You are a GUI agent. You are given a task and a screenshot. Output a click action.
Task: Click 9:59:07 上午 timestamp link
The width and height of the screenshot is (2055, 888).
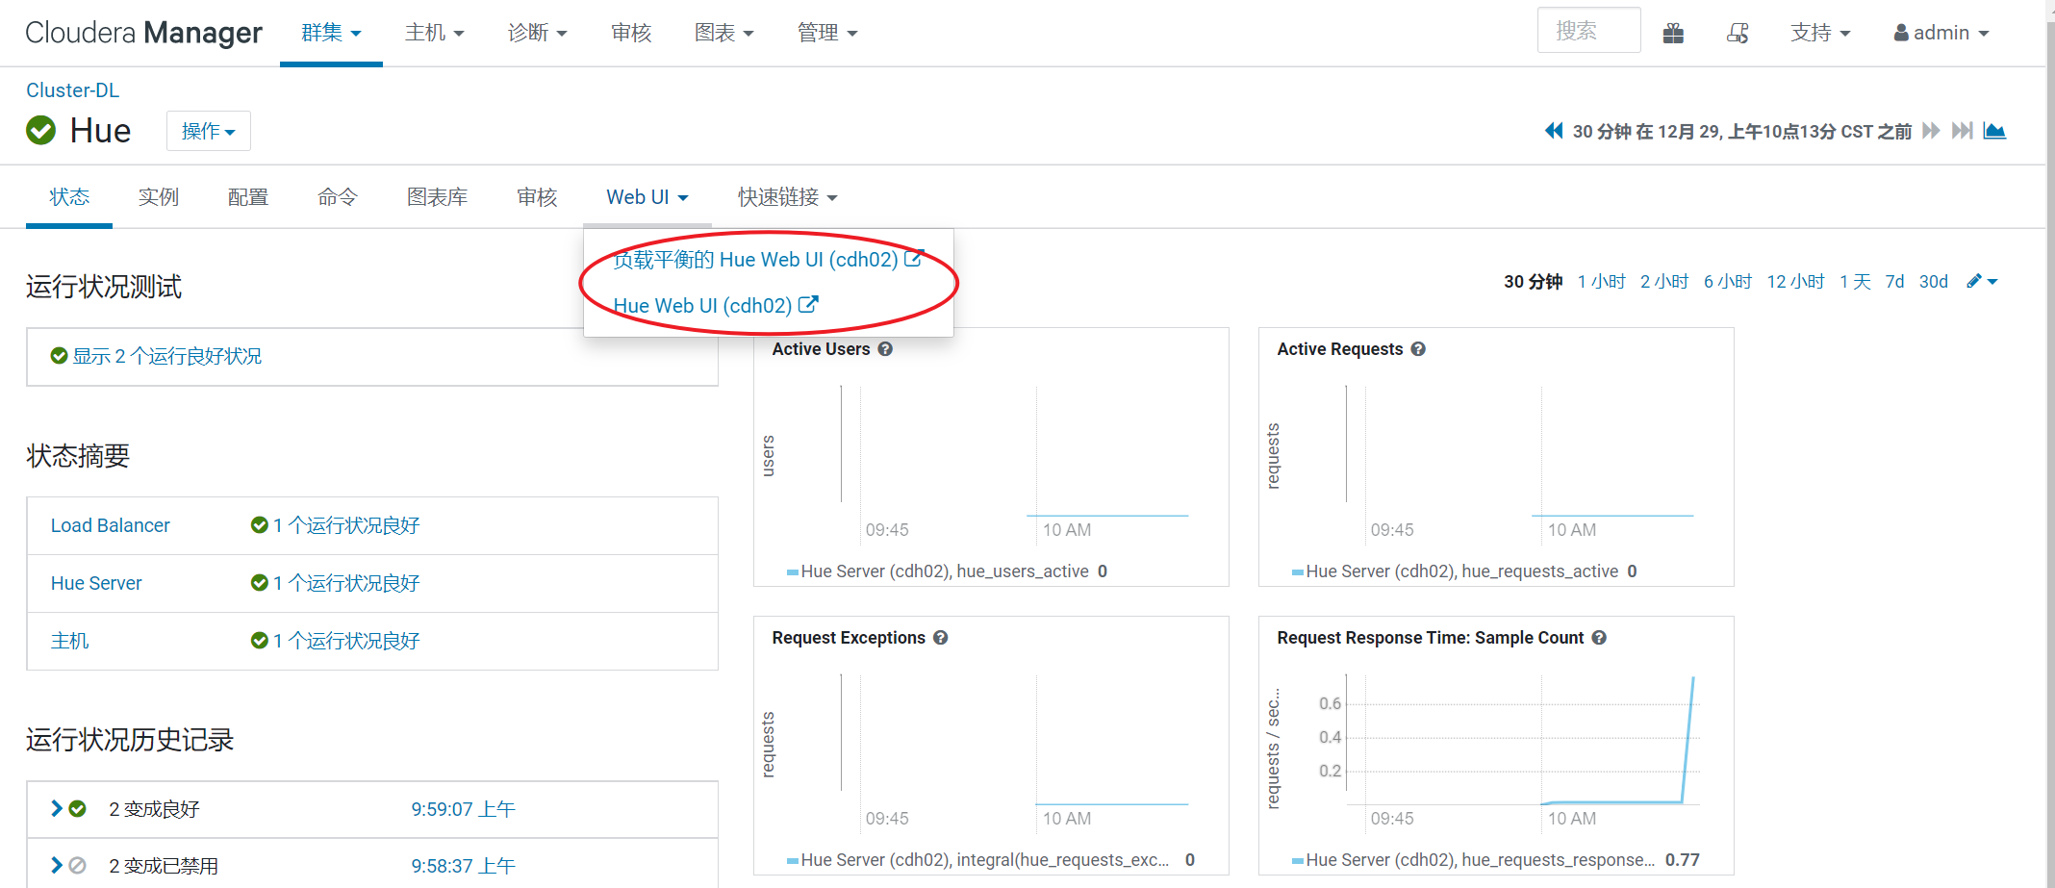click(464, 809)
